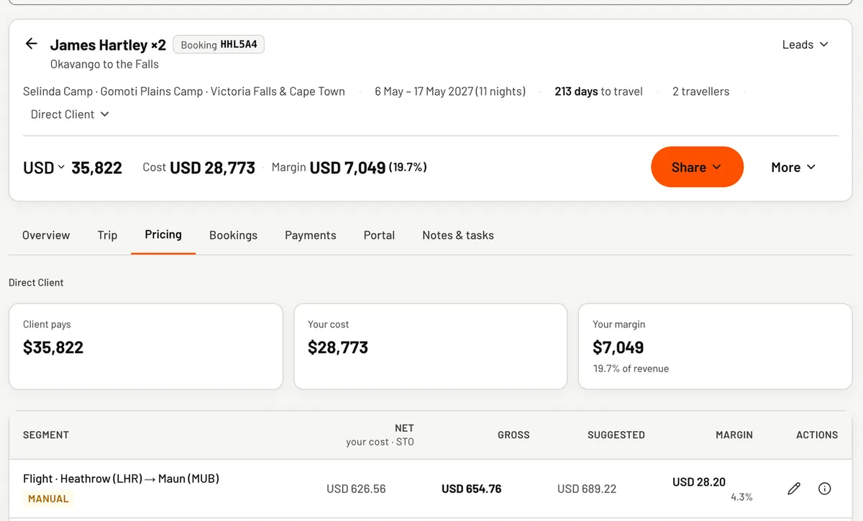The height and width of the screenshot is (521, 863).
Task: Click the James Hartley ×2 title
Action: [108, 45]
